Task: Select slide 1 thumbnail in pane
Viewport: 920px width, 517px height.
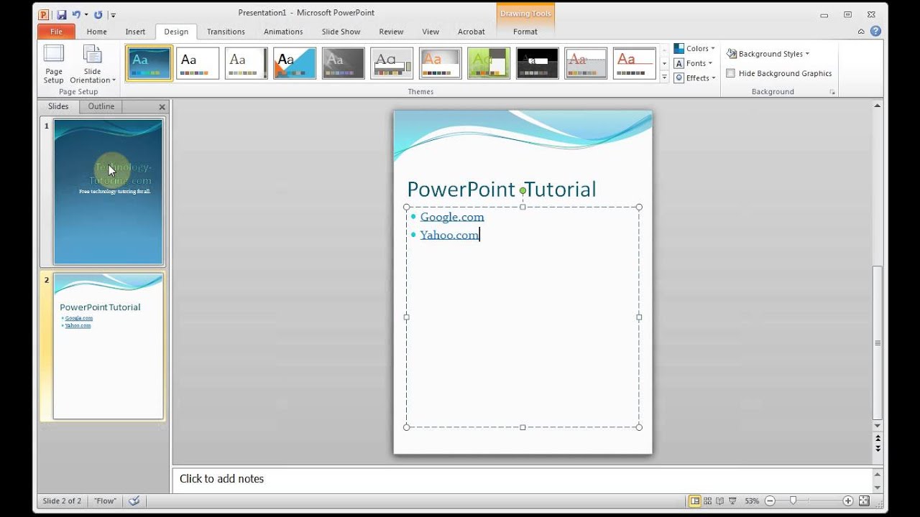Action: (109, 192)
